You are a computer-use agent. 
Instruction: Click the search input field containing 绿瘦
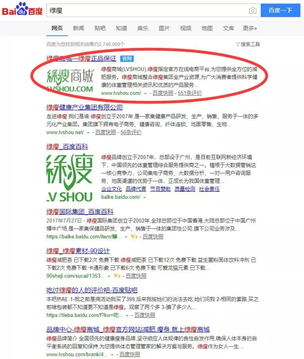148,10
